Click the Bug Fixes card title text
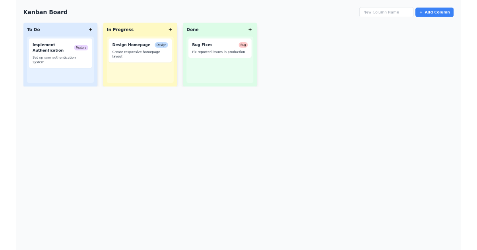 tap(202, 44)
